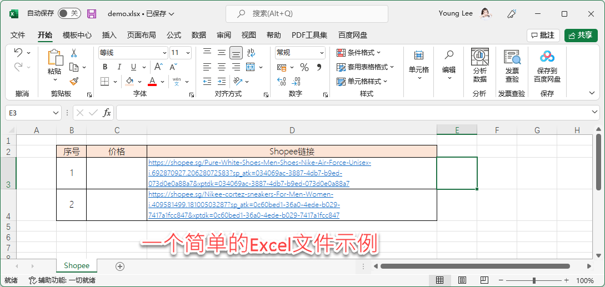The height and width of the screenshot is (287, 605).
Task: Open the 单元格 cells dropdown
Action: coord(419,65)
